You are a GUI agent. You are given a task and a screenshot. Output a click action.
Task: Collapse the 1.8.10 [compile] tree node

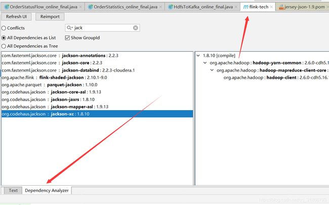pos(198,55)
